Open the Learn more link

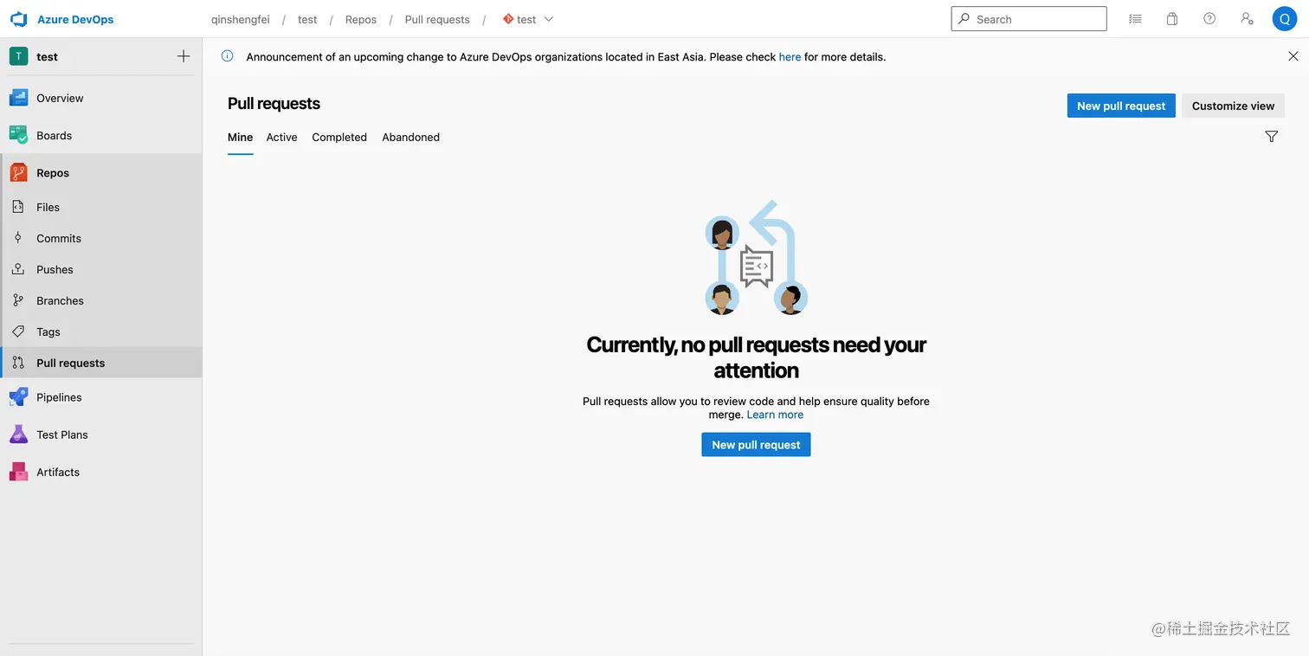(x=775, y=415)
